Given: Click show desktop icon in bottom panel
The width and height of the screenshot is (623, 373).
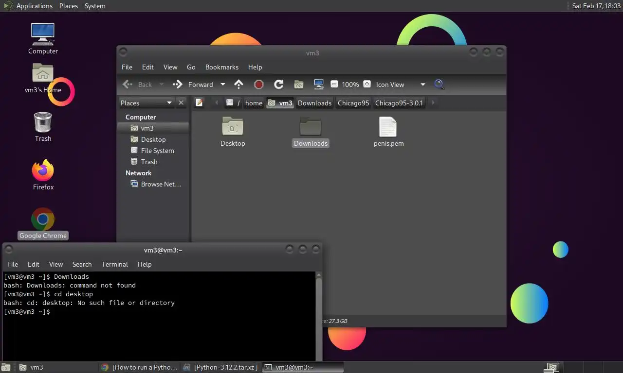Looking at the screenshot, I should (6, 367).
